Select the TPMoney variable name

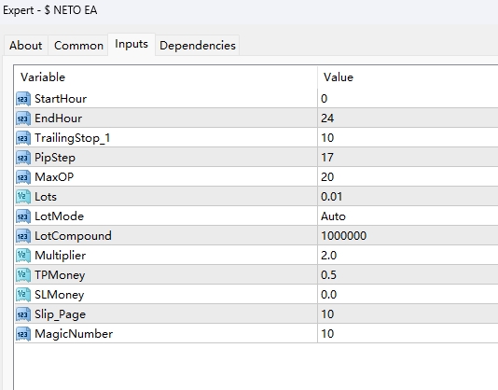coord(60,275)
